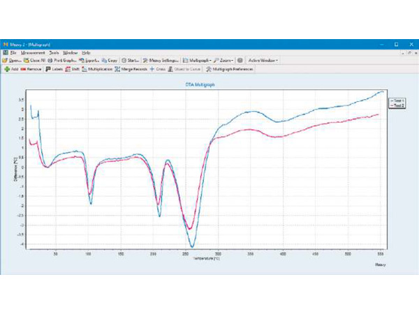Viewport: 419px width, 314px height.
Task: Toggle the Cross cursor tool
Action: [x=156, y=69]
